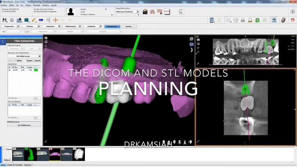This screenshot has height=167, width=297.
Task: Click the face avatar icon at far right
Action: coord(293,20)
